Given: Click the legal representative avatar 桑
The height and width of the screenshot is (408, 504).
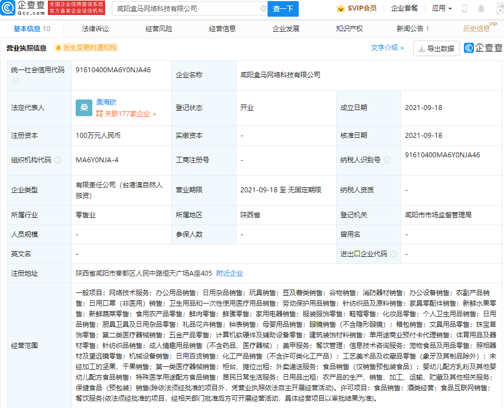Looking at the screenshot, I should 83,107.
